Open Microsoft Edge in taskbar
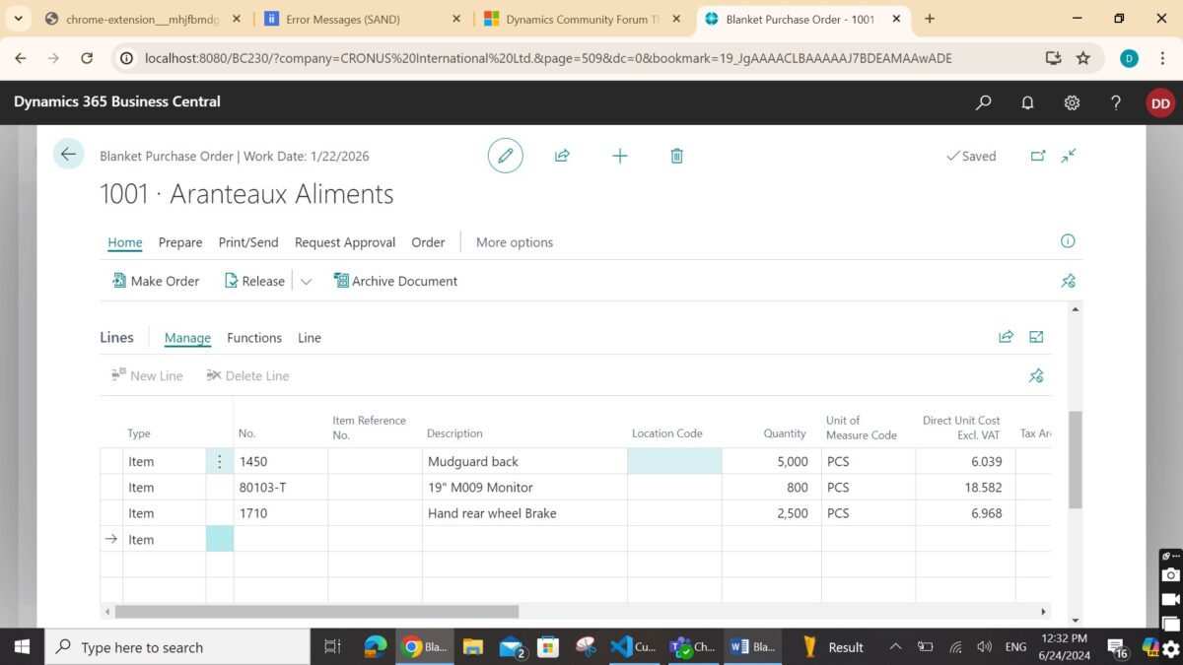The image size is (1183, 665). (376, 647)
